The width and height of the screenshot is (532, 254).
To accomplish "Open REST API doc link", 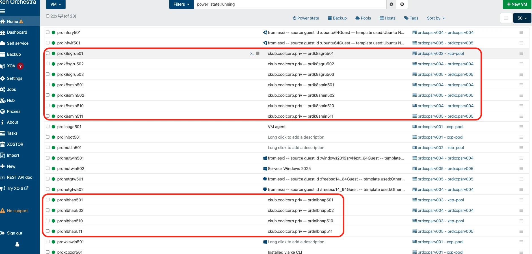I will tap(20, 177).
